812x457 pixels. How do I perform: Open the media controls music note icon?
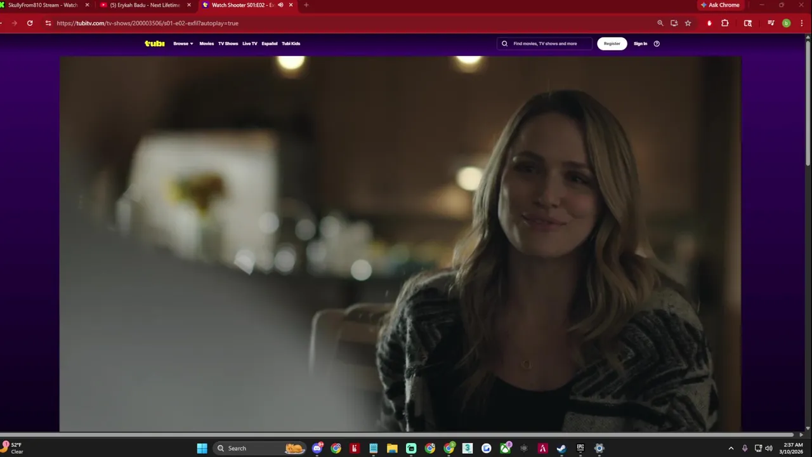coord(771,23)
